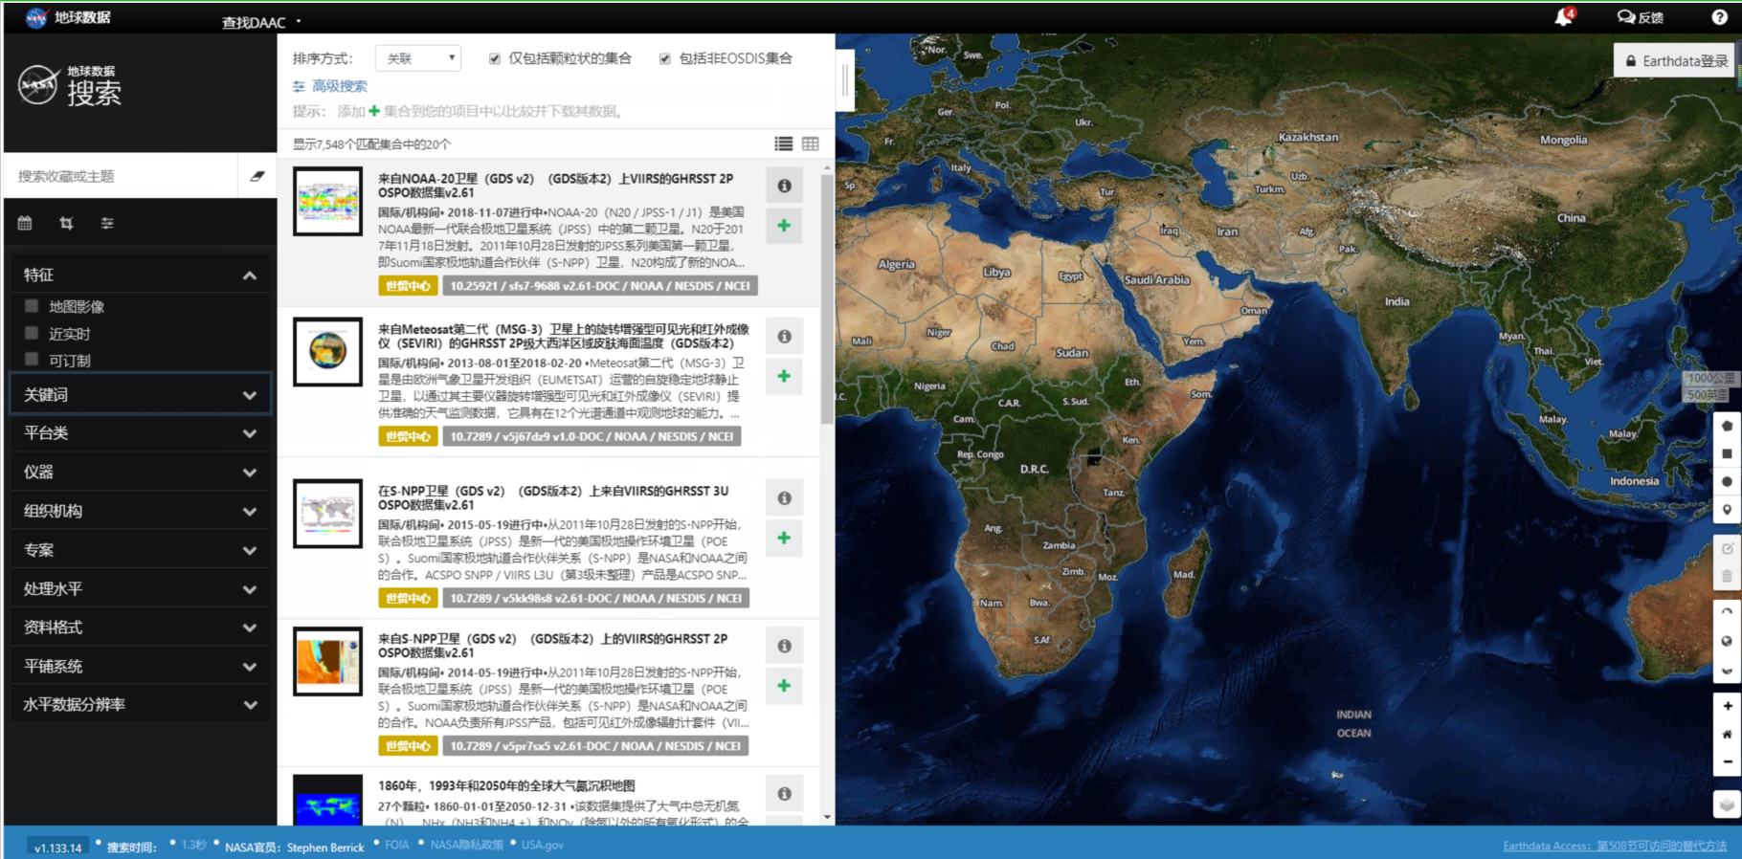This screenshot has width=1742, height=859.
Task: Switch map to geographic globe projection
Action: coord(1727,641)
